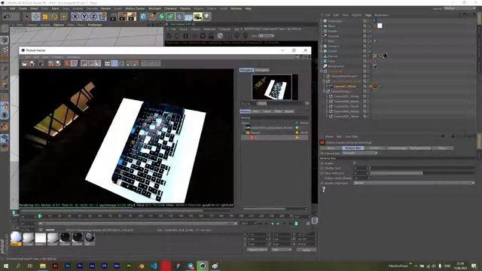Activate the Scale tool
Viewport: 482px width, 271px height.
click(45, 17)
